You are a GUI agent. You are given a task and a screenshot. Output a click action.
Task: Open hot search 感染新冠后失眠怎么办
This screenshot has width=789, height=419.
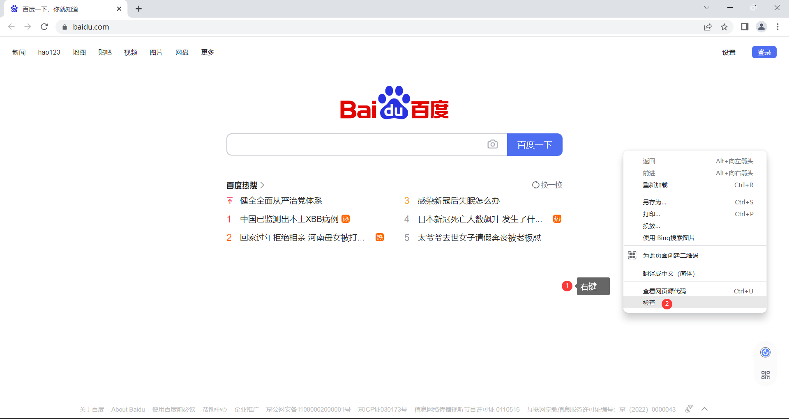click(459, 201)
